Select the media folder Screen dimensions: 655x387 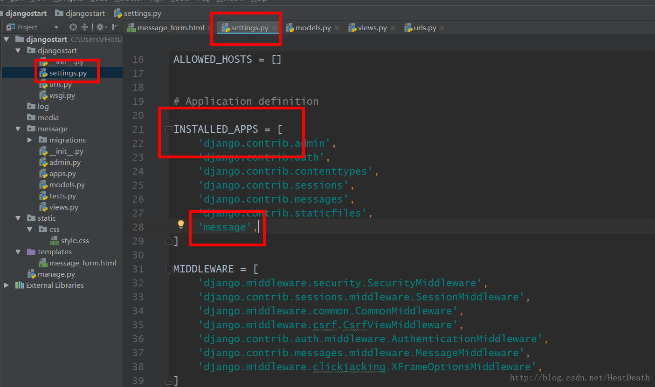tap(43, 117)
